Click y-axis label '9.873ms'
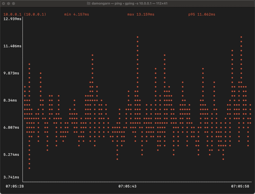The image size is (255, 194). (x=11, y=73)
